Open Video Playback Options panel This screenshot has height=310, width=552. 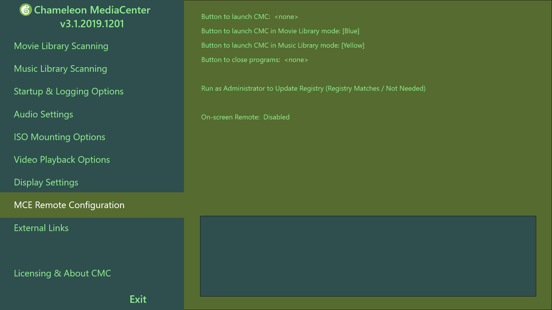coord(62,159)
